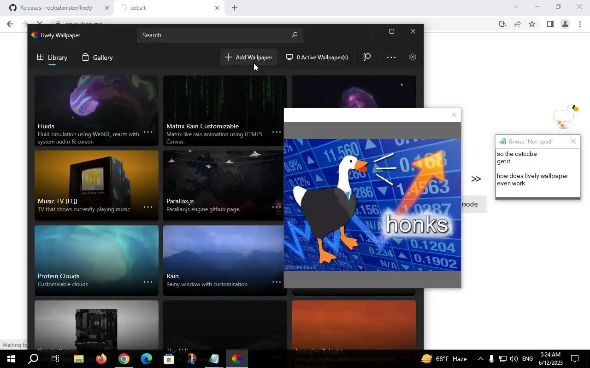The width and height of the screenshot is (590, 368).
Task: Close the honks goose meme popup
Action: (x=454, y=115)
